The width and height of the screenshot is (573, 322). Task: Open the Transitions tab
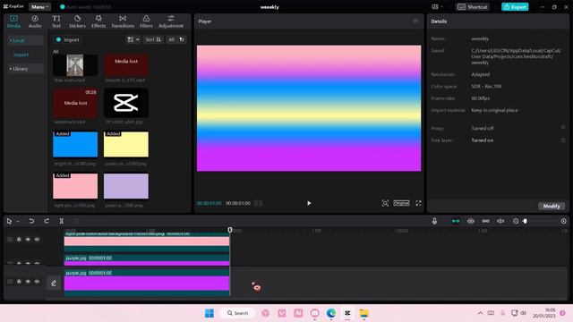pyautogui.click(x=123, y=21)
